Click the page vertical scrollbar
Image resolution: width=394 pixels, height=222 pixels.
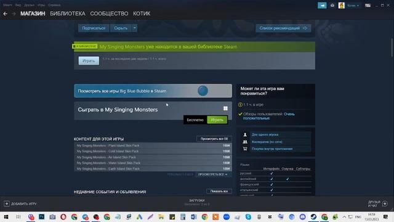point(392,47)
